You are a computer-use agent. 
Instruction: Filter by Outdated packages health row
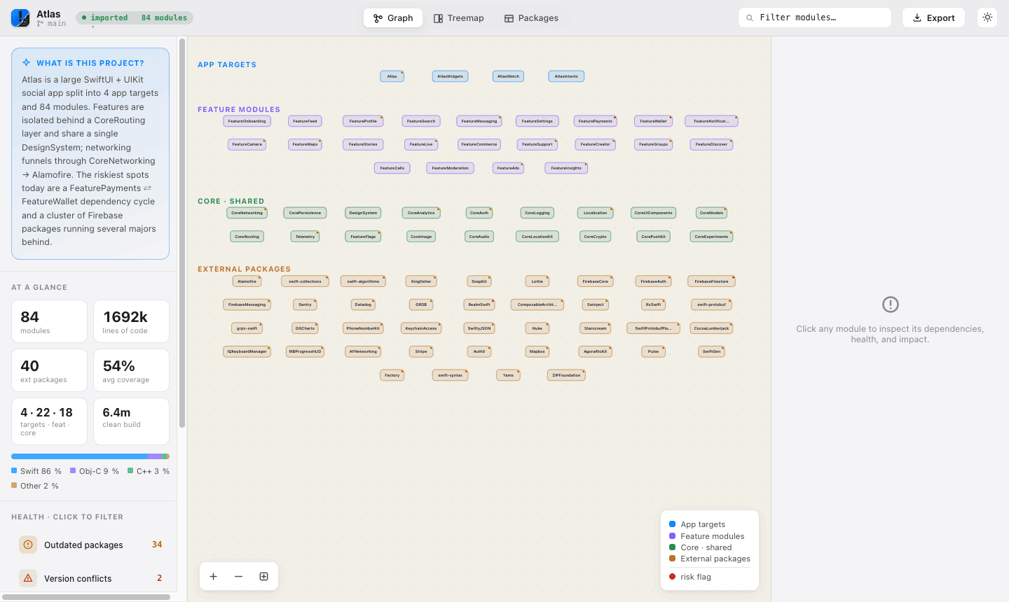(90, 545)
